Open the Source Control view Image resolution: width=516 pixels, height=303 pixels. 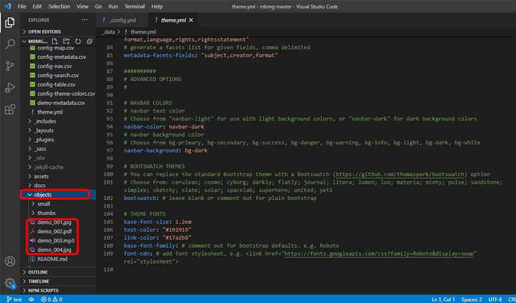tap(10, 66)
